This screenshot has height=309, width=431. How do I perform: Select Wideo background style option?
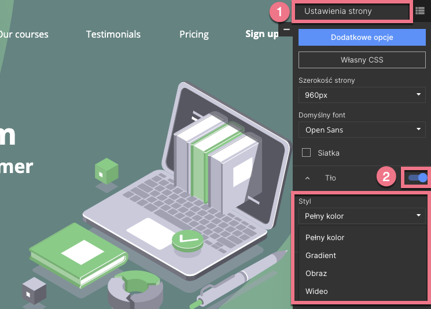coord(317,291)
